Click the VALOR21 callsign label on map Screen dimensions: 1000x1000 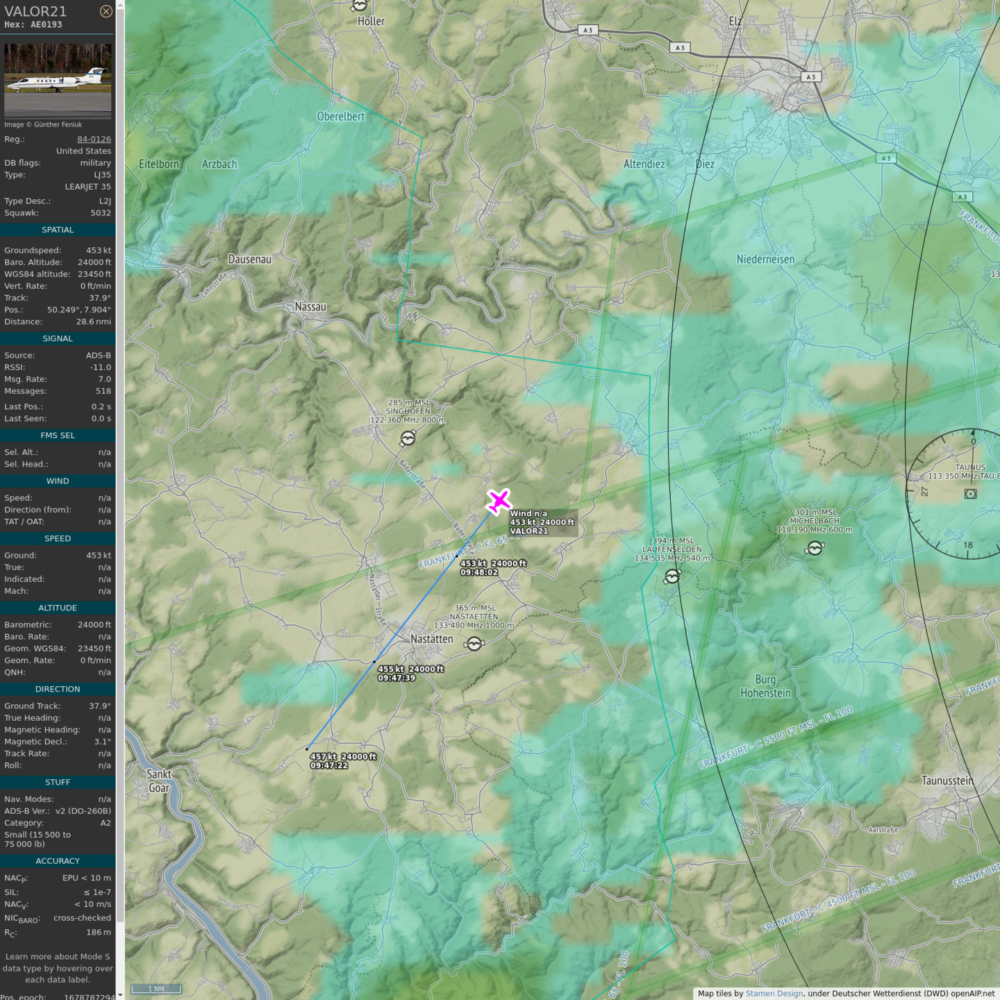(x=529, y=531)
